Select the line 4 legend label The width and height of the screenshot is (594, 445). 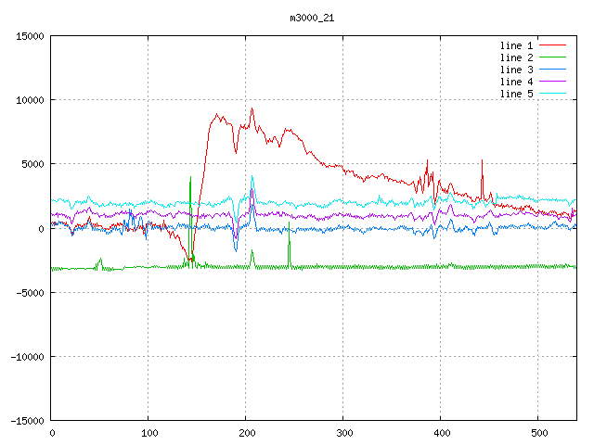coord(516,82)
